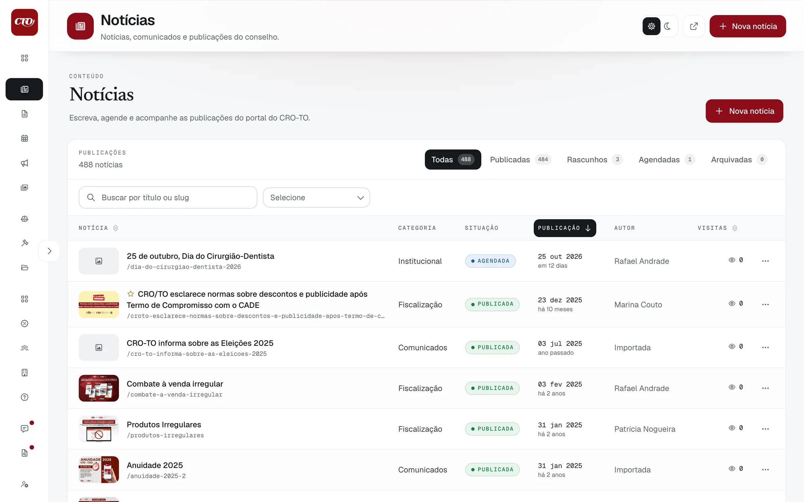Open the chat messages icon with red dot

tap(24, 428)
